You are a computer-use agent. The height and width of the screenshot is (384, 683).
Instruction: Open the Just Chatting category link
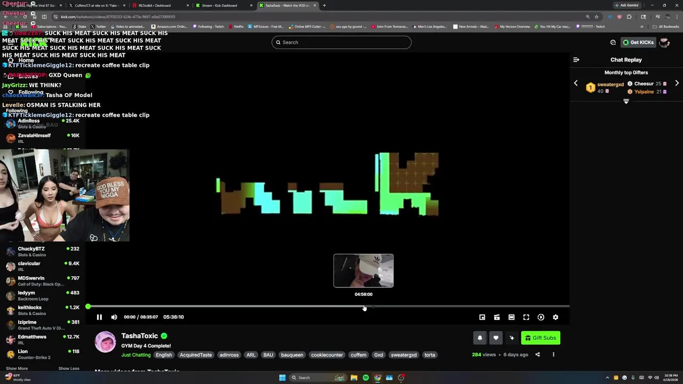pyautogui.click(x=136, y=355)
